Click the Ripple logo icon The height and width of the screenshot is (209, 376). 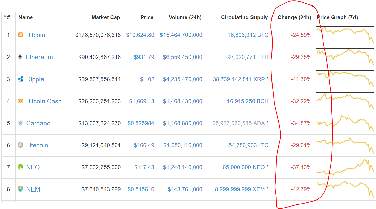click(20, 79)
